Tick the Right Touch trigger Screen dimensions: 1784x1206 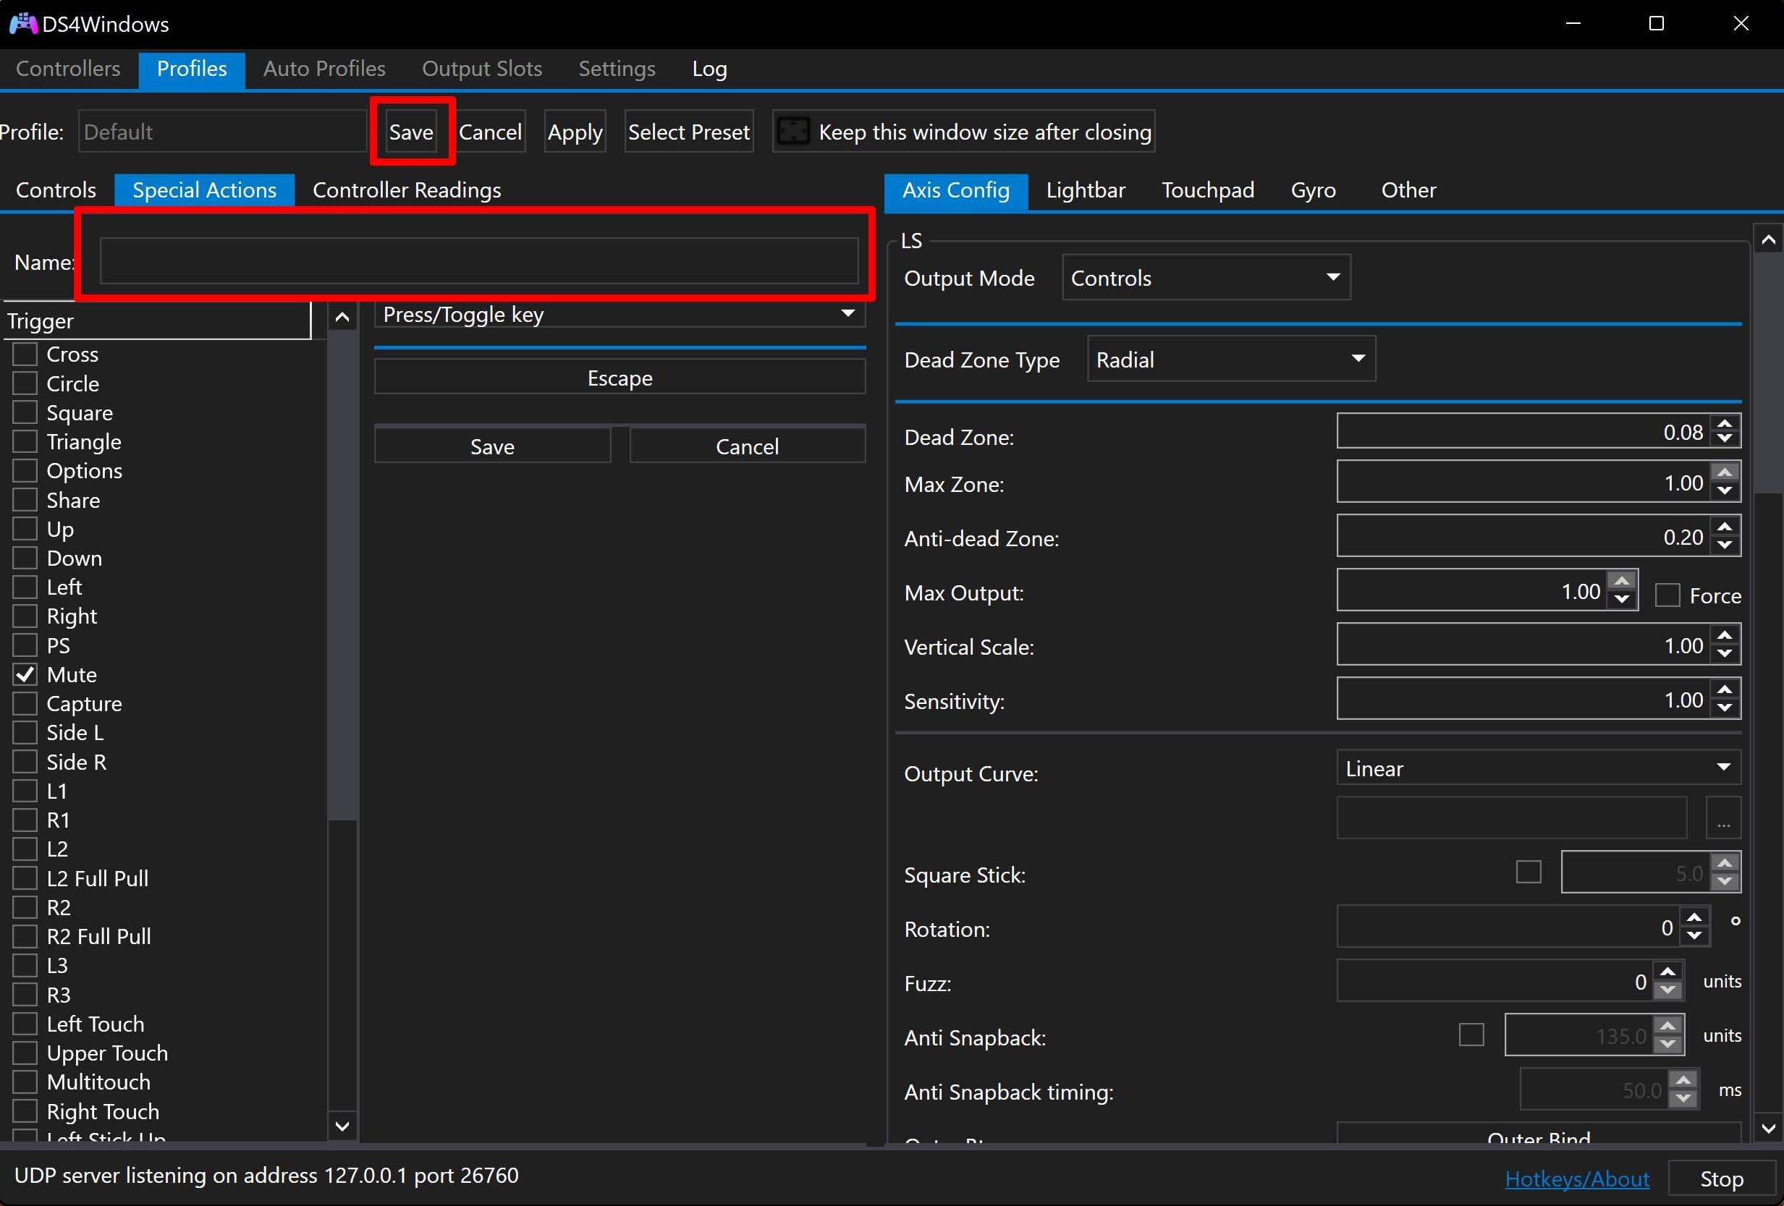coord(25,1111)
